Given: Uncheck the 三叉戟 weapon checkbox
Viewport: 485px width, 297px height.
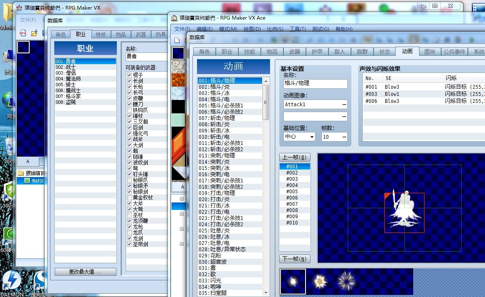Looking at the screenshot, I should (129, 122).
